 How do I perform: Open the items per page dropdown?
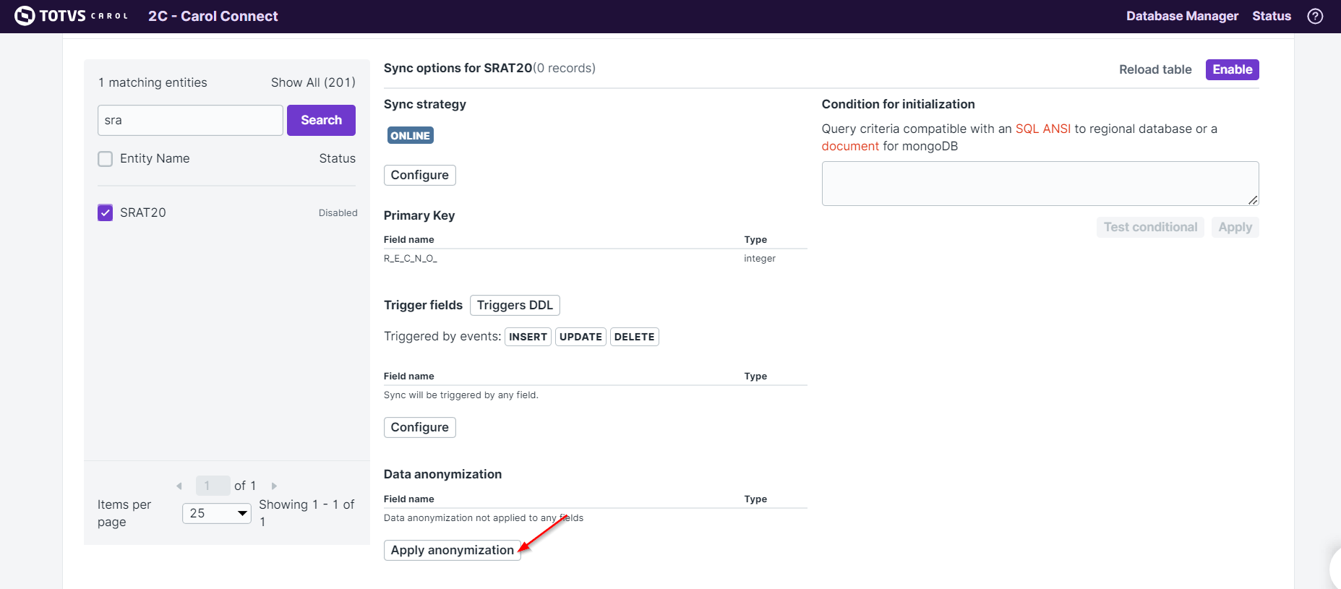point(216,513)
